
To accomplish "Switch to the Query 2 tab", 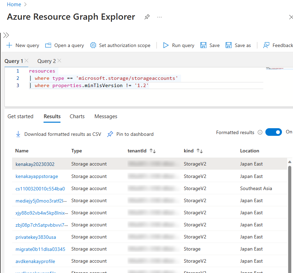I will [x=47, y=61].
